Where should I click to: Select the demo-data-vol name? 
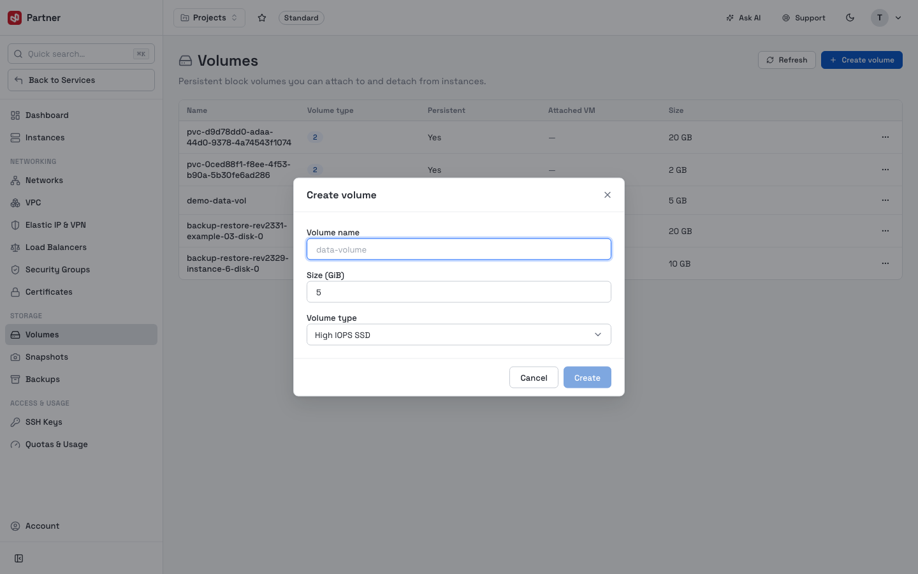tap(217, 200)
